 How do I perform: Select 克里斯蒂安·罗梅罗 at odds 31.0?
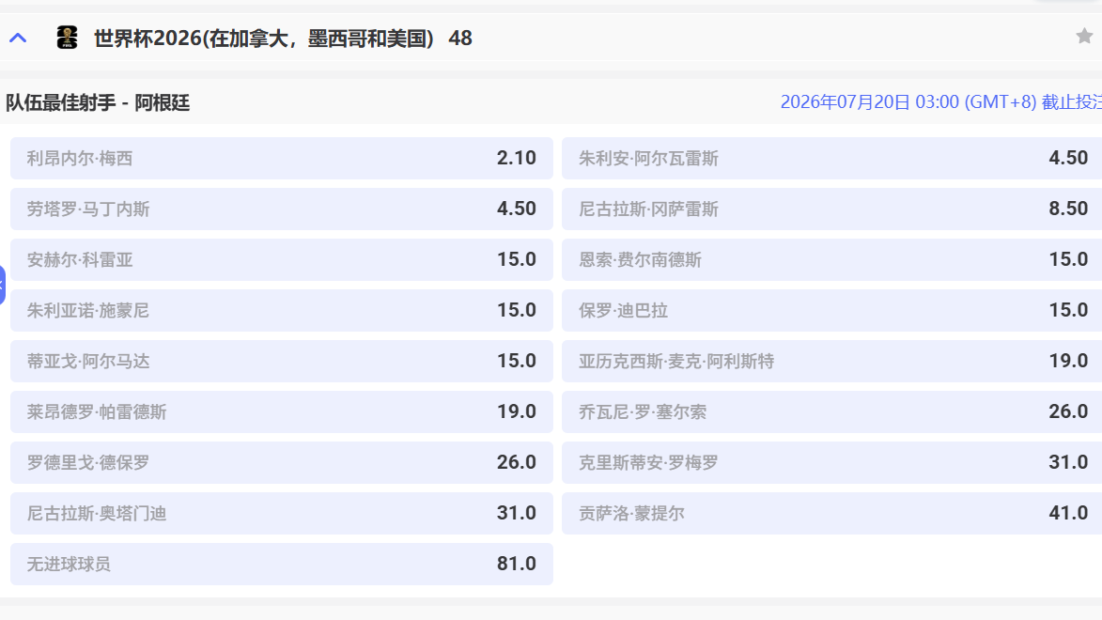(x=831, y=463)
